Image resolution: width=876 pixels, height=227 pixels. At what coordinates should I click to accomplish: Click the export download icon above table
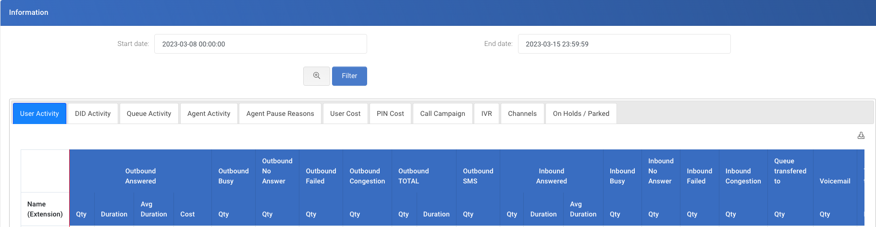[x=861, y=136]
